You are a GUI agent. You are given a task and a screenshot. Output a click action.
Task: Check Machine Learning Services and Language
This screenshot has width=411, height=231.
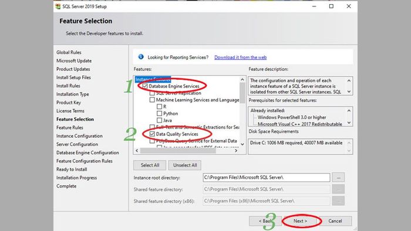pos(152,100)
